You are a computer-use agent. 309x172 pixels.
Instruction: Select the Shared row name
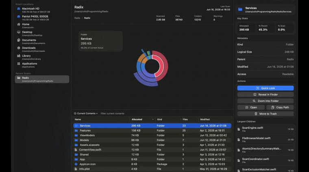pos(84,155)
